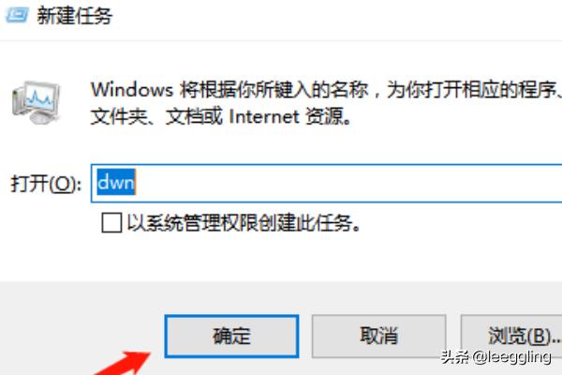Open file browser with 浏览(B) button
Viewport: 562px width, 375px height.
[511, 337]
